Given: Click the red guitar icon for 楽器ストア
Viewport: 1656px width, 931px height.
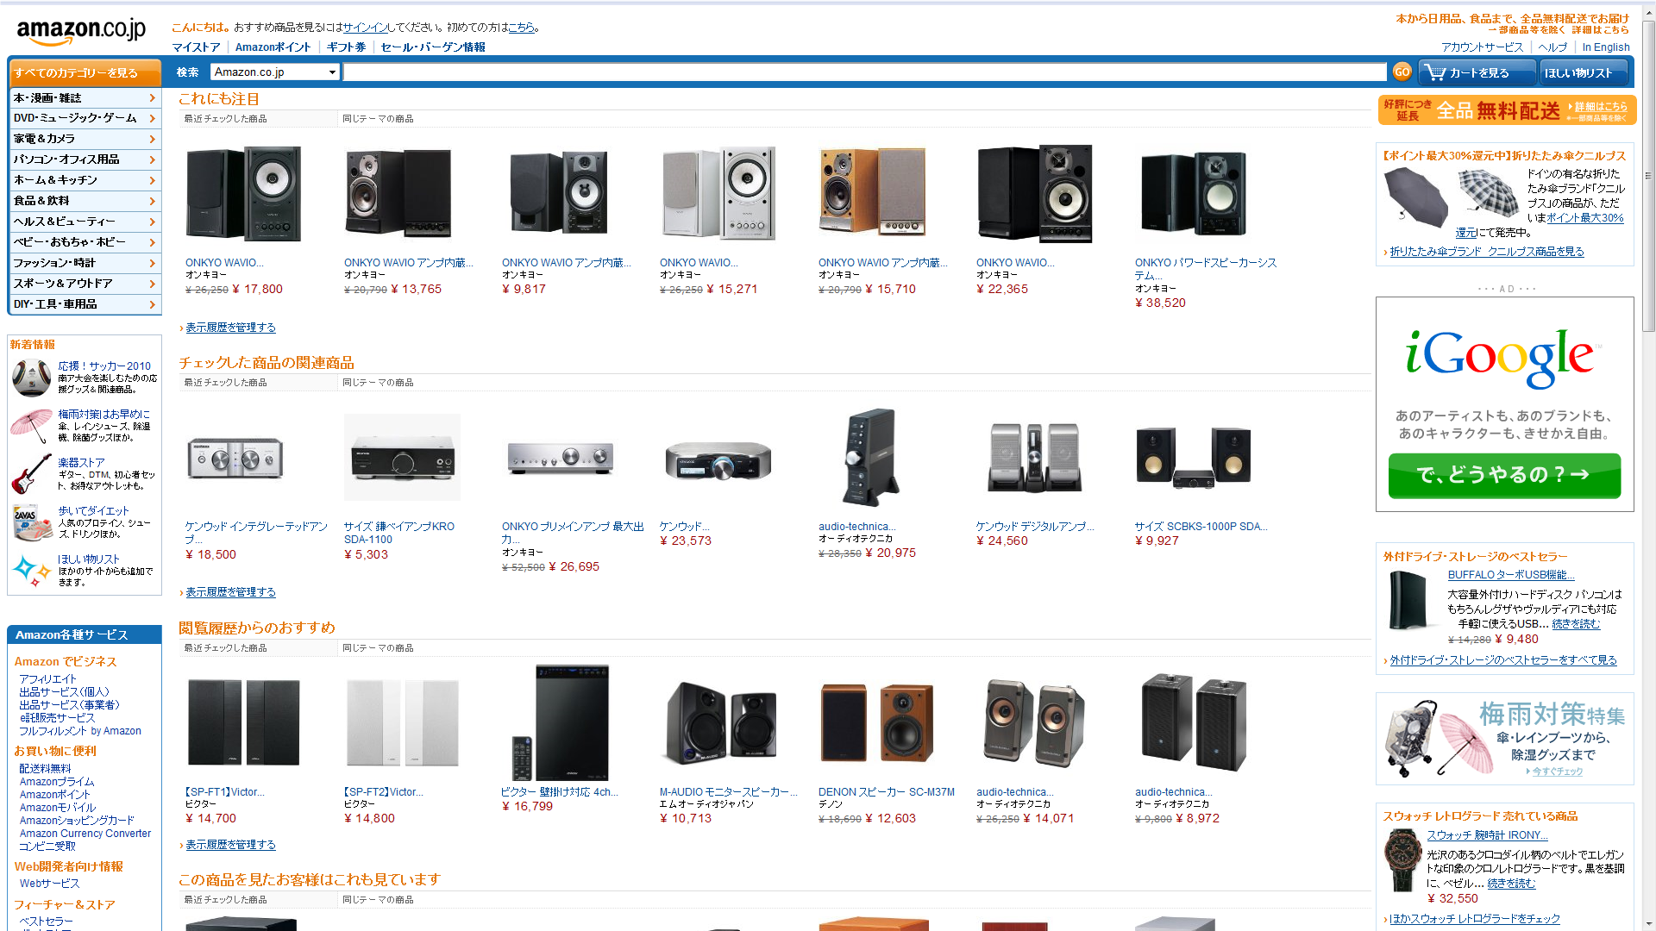Looking at the screenshot, I should (x=32, y=474).
